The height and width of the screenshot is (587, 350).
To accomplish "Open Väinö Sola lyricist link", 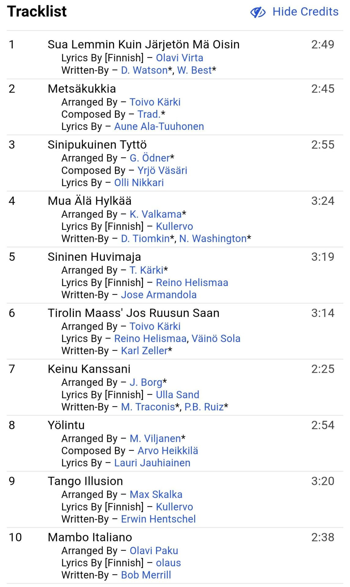I will (216, 339).
